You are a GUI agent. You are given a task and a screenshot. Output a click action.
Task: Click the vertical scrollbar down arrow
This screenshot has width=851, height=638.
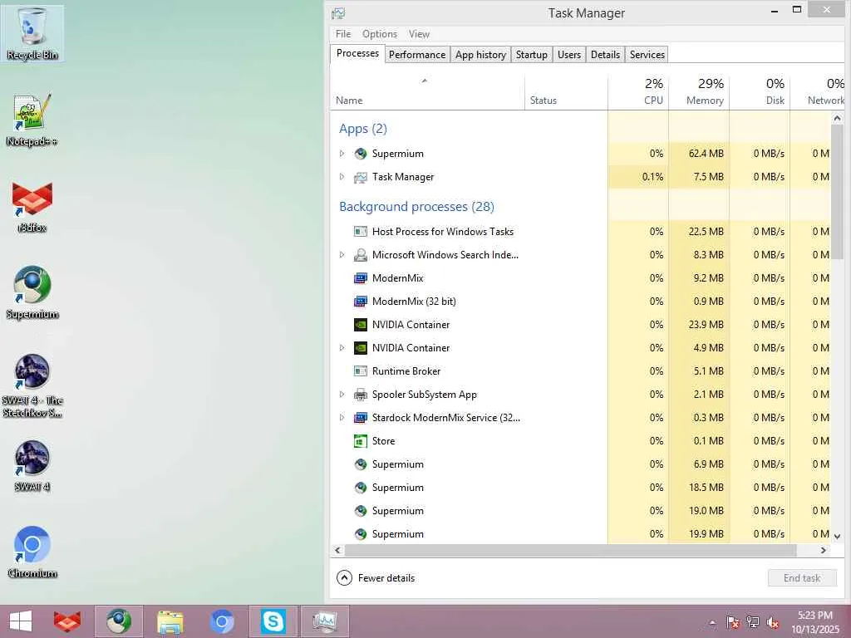pyautogui.click(x=837, y=537)
